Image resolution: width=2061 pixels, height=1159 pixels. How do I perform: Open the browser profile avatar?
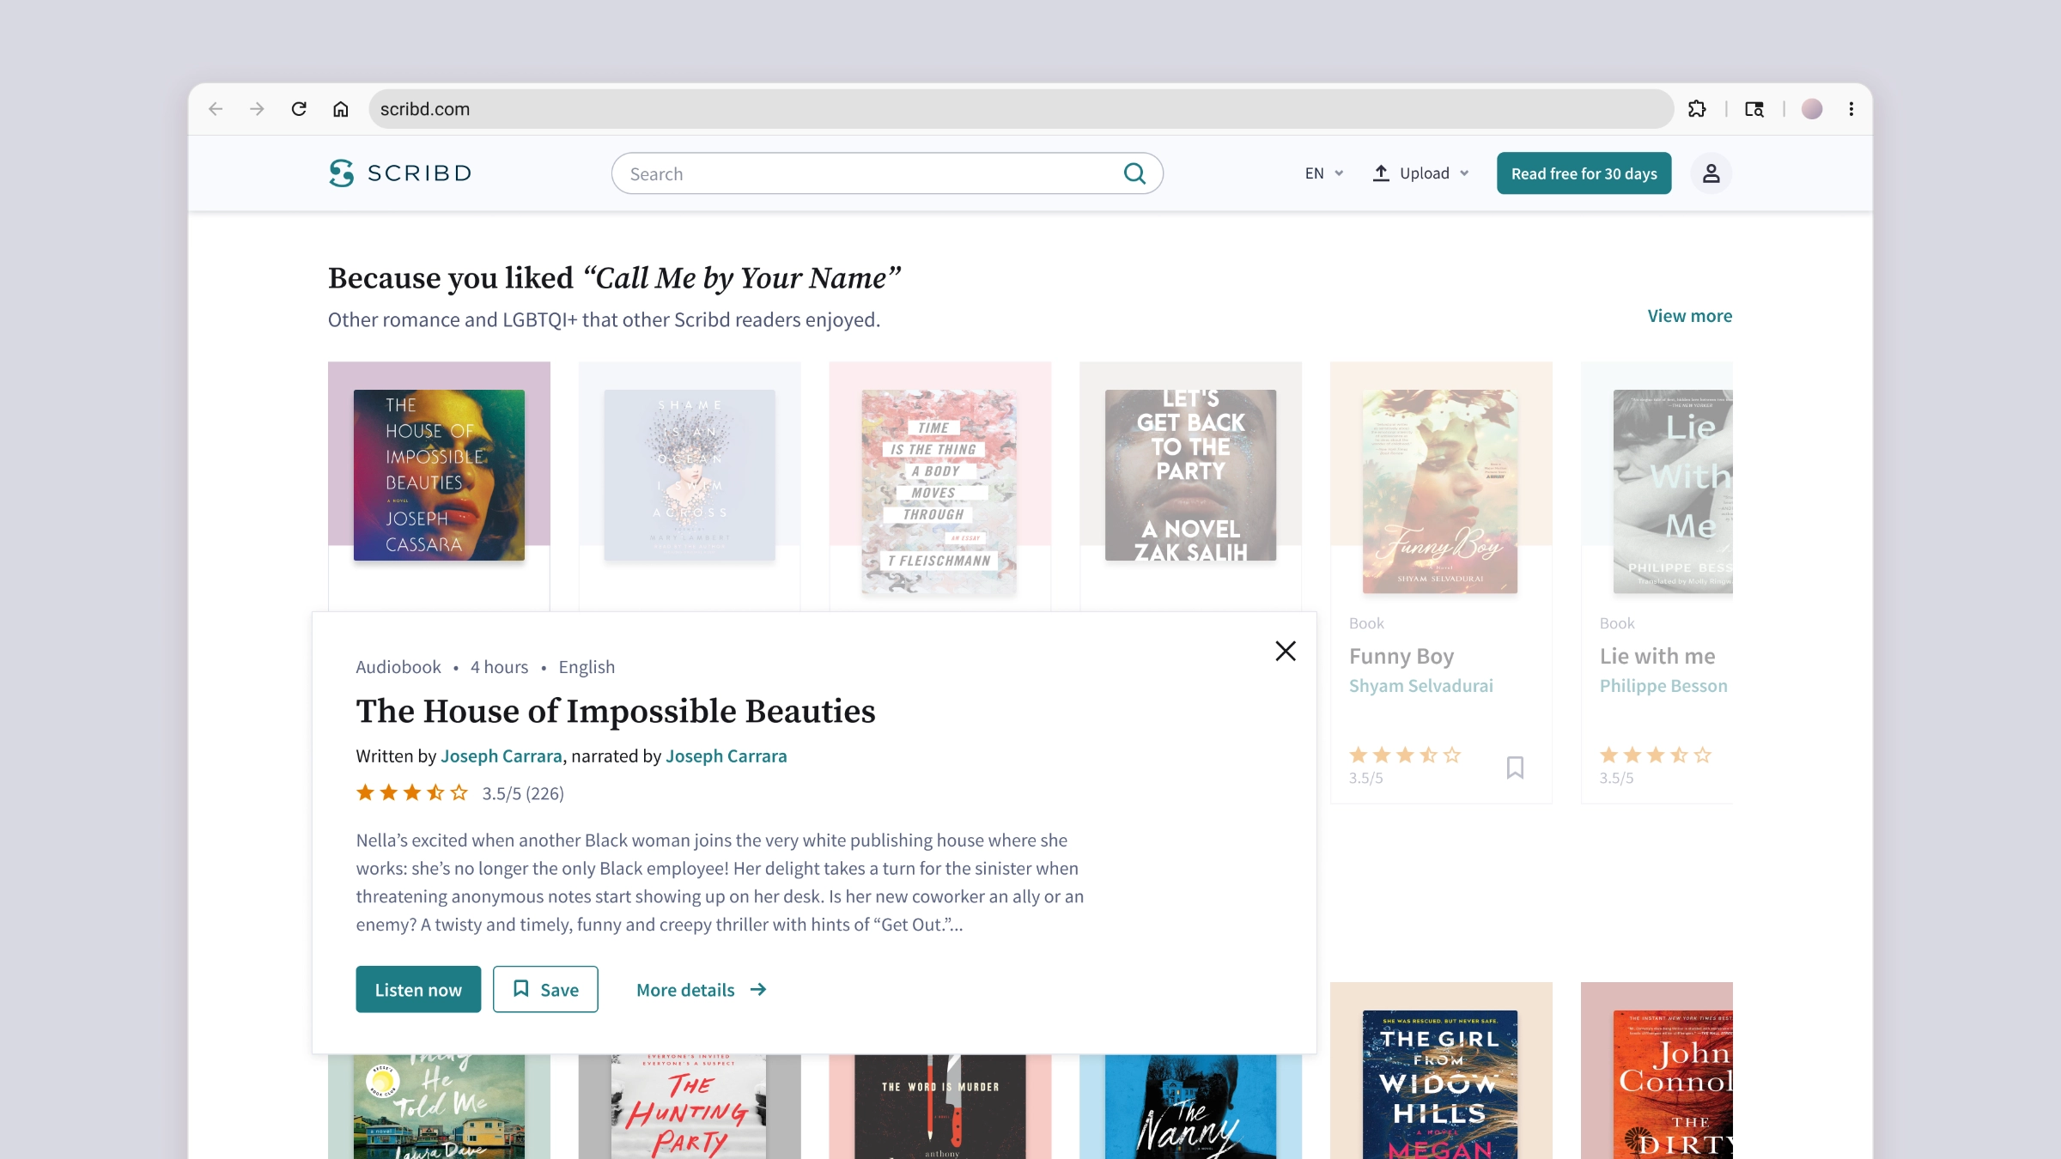(x=1812, y=109)
